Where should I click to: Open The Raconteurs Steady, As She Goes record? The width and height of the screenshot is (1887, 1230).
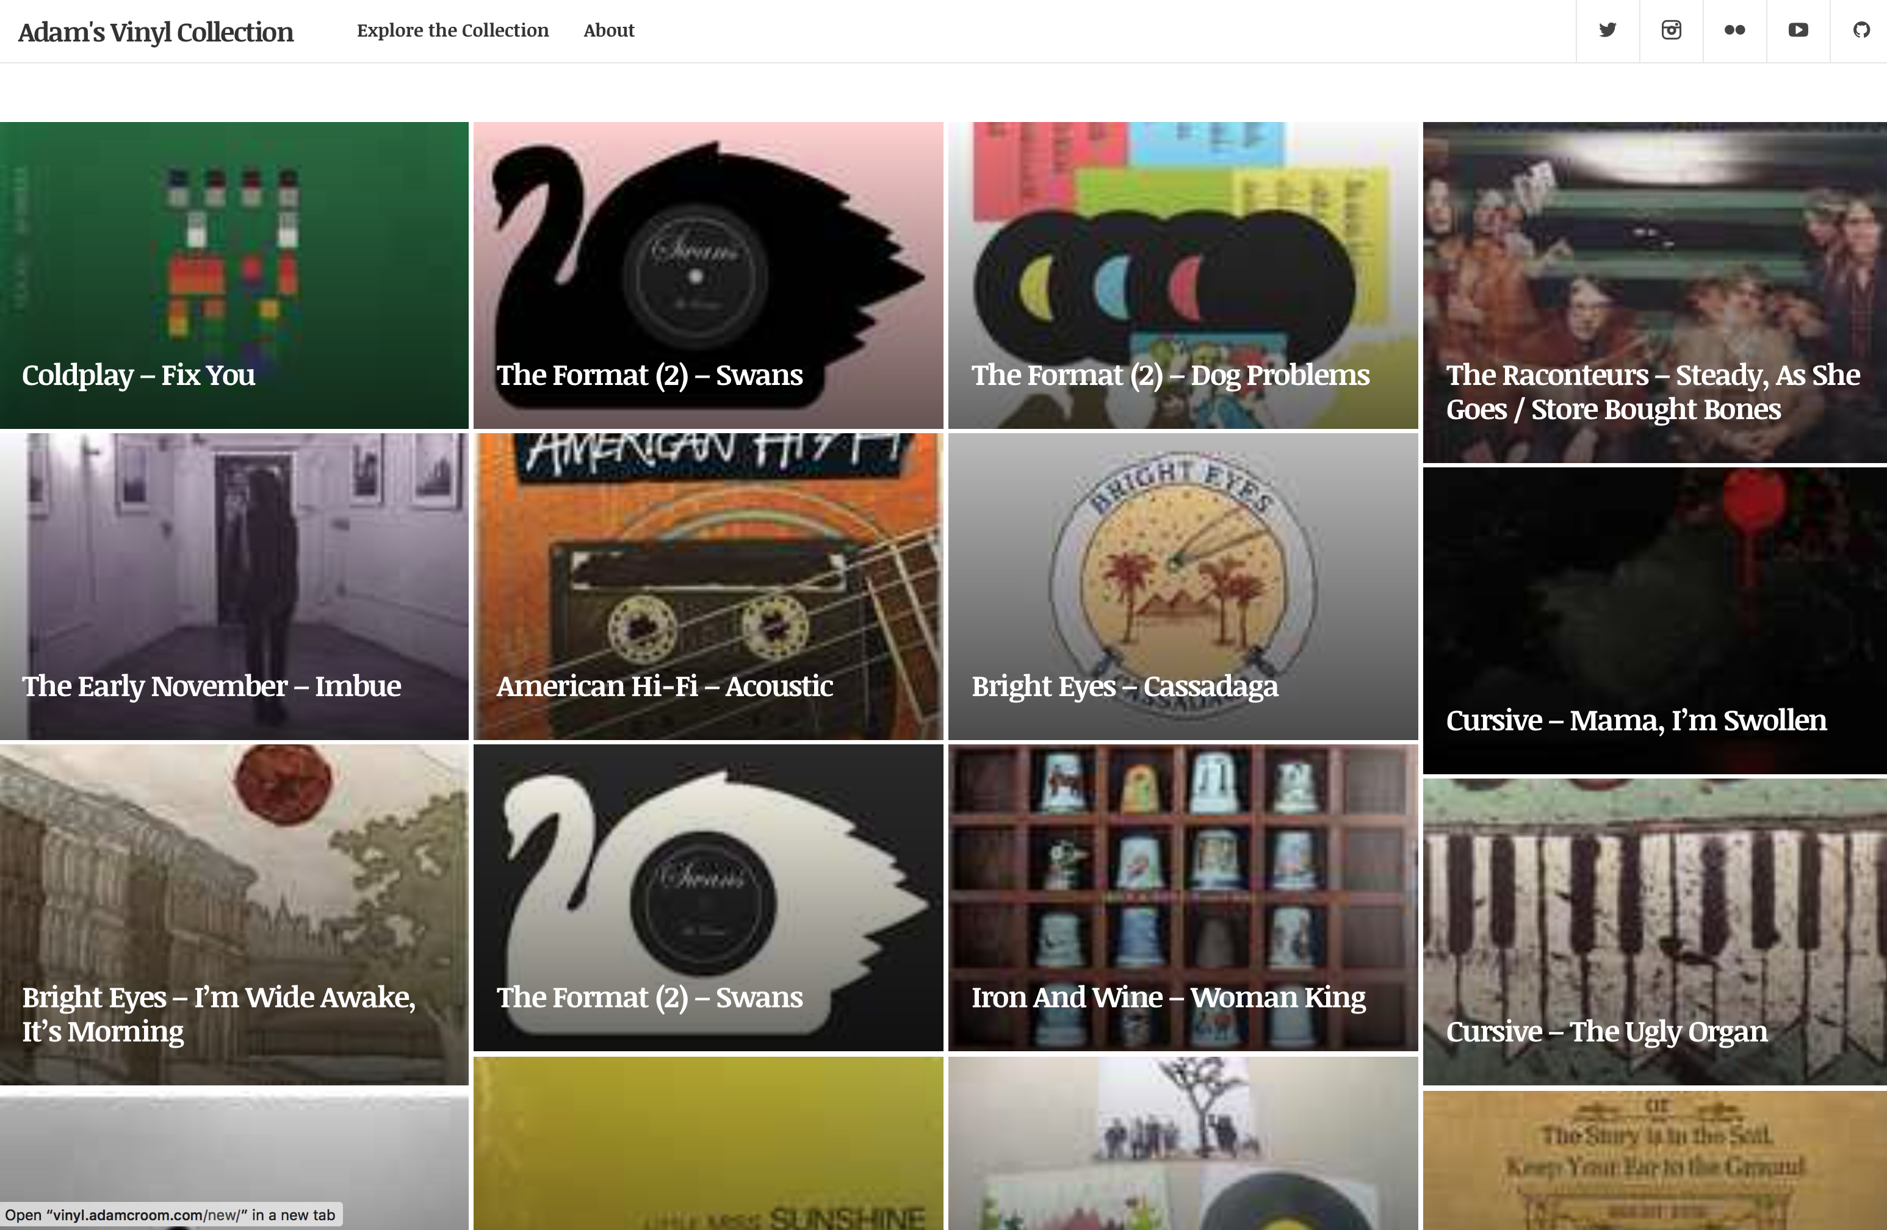click(x=1654, y=292)
